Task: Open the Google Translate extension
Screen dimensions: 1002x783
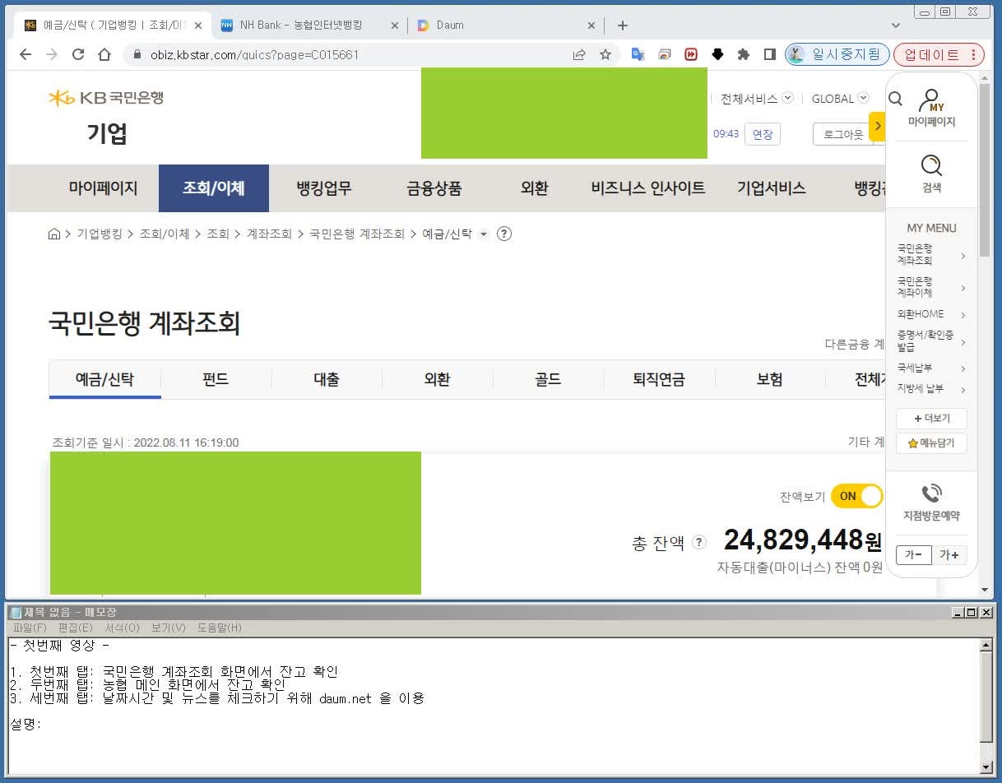Action: click(638, 54)
